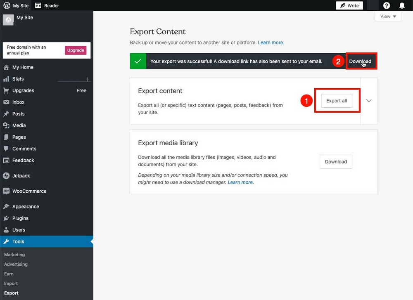Click the Free domain annual plan text
This screenshot has width=413, height=300.
[x=26, y=50]
